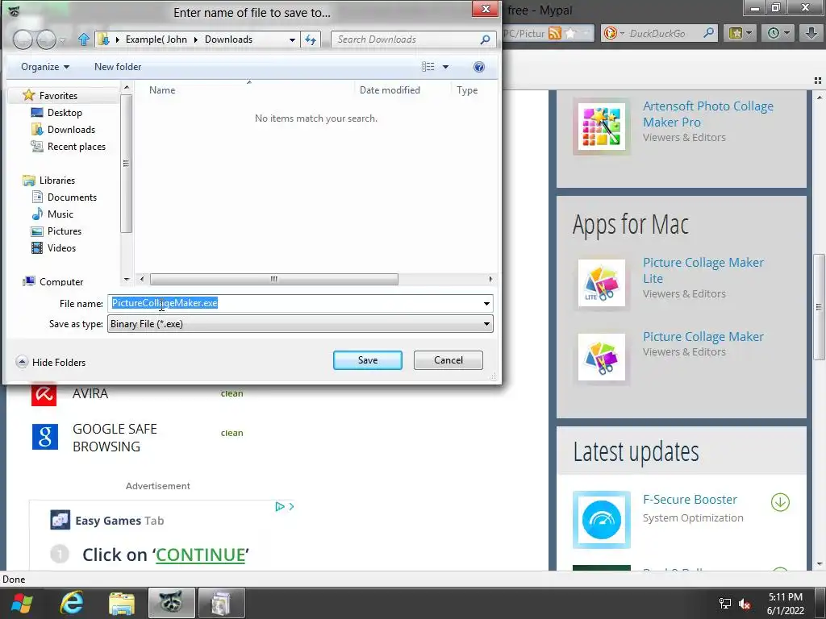Click the Save button
This screenshot has width=826, height=619.
(368, 360)
